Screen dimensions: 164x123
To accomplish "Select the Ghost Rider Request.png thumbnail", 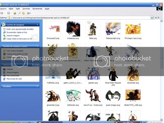I will pos(113,73).
